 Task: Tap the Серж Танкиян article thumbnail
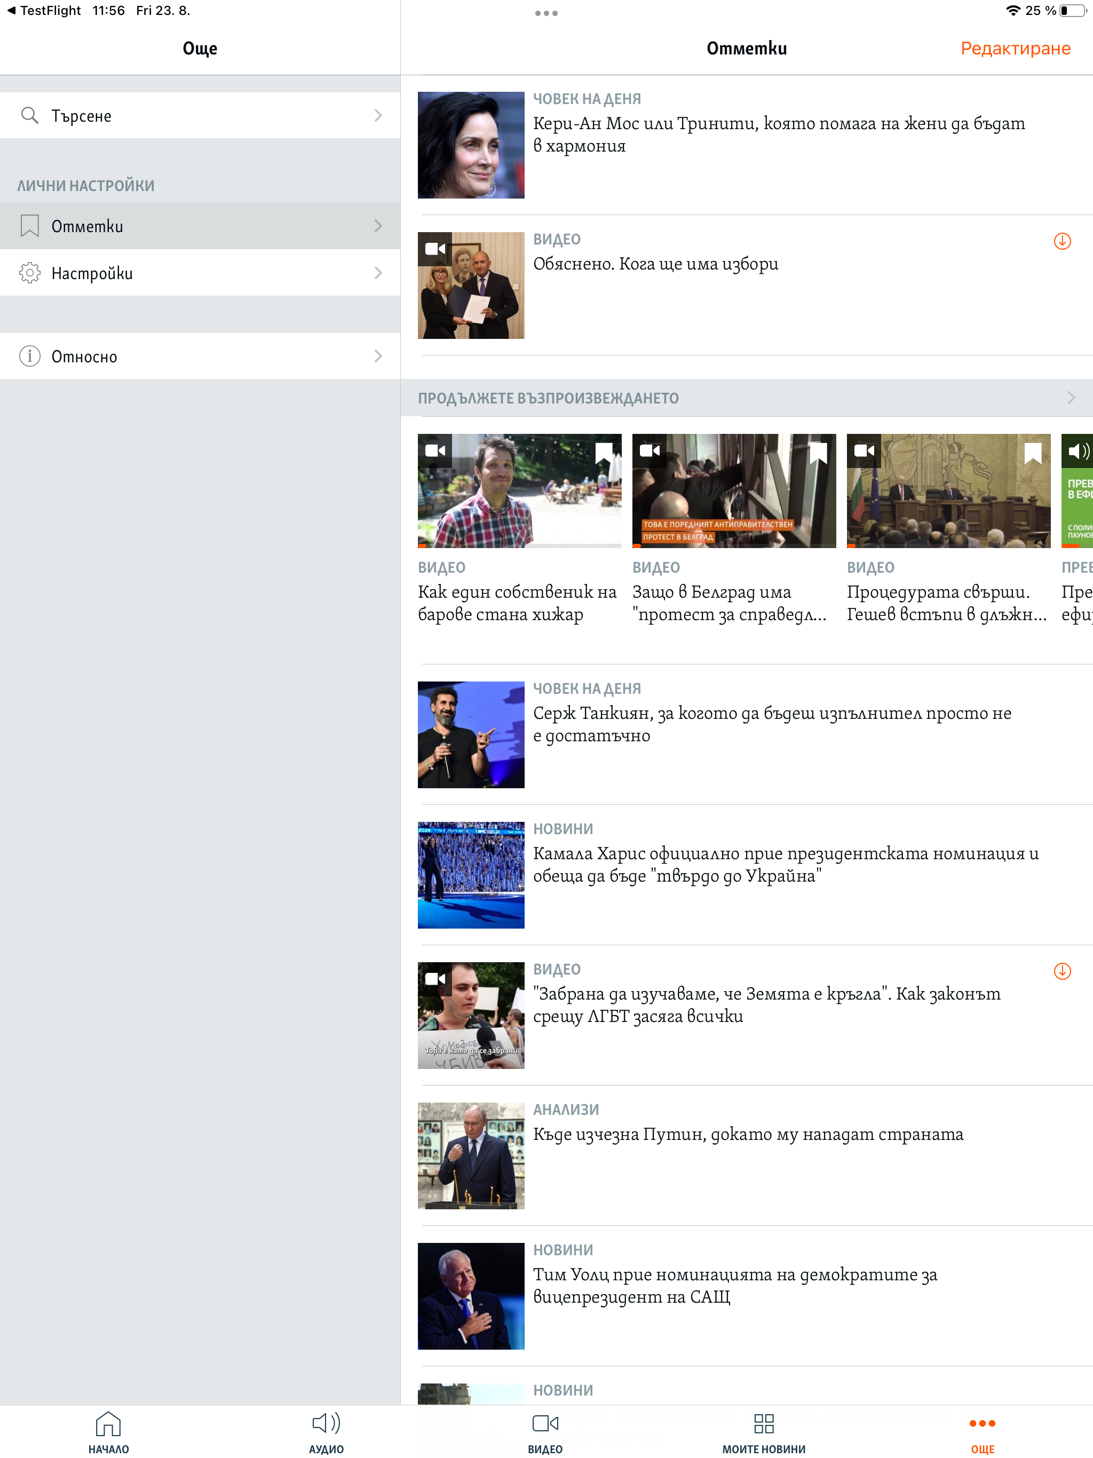pyautogui.click(x=471, y=735)
